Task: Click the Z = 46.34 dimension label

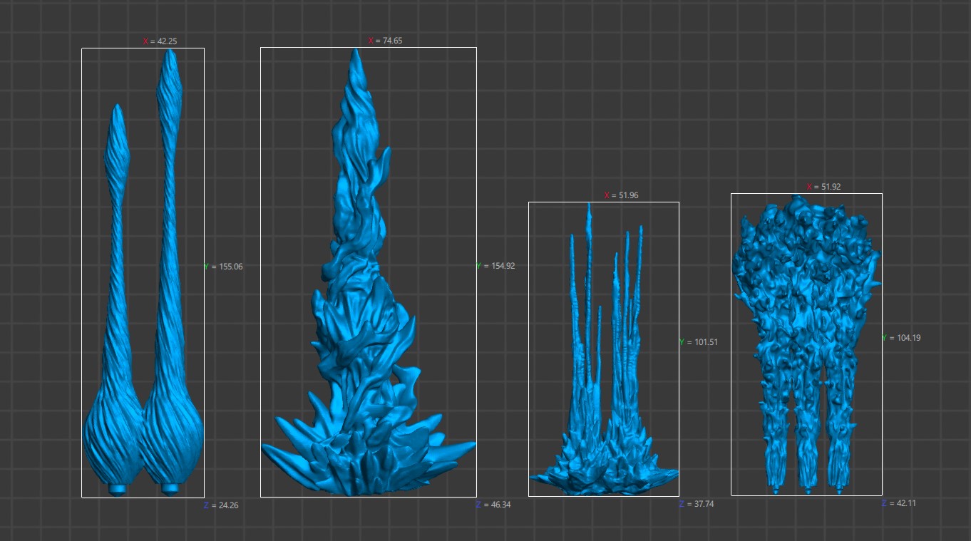Action: click(493, 505)
